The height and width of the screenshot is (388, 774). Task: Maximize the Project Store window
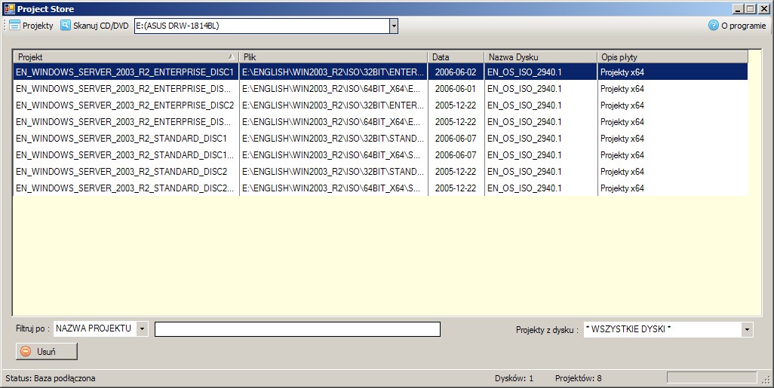point(750,9)
